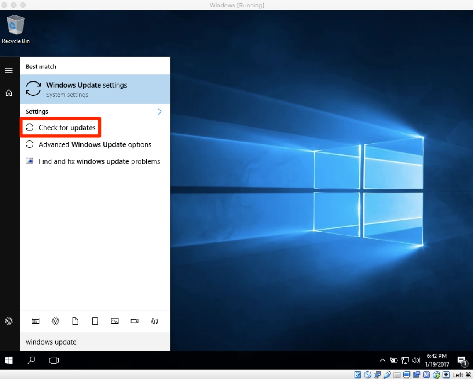Expand the Settings results category arrow
Viewport: 473px width, 379px height.
[x=160, y=112]
